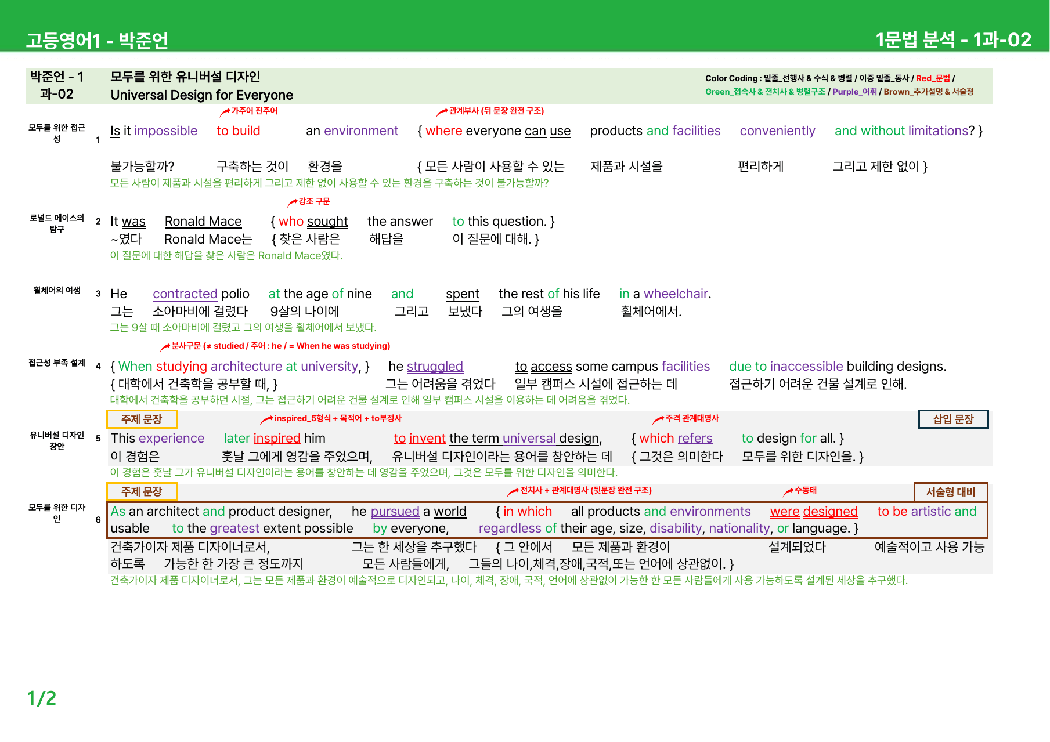The height and width of the screenshot is (742, 1050).
Task: Click the purple word 'conveniently'
Action: click(x=778, y=131)
